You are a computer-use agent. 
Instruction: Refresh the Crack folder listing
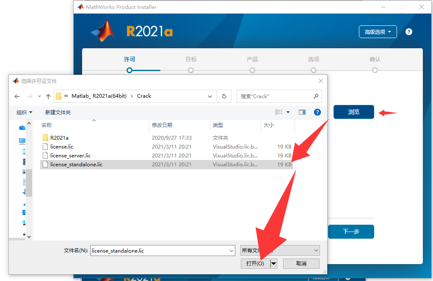click(224, 96)
